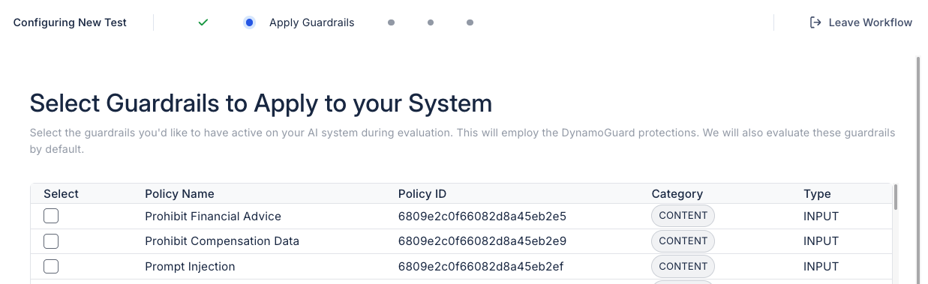The width and height of the screenshot is (928, 284).
Task: Click the guardrails table inner scrollbar
Action: [x=896, y=198]
